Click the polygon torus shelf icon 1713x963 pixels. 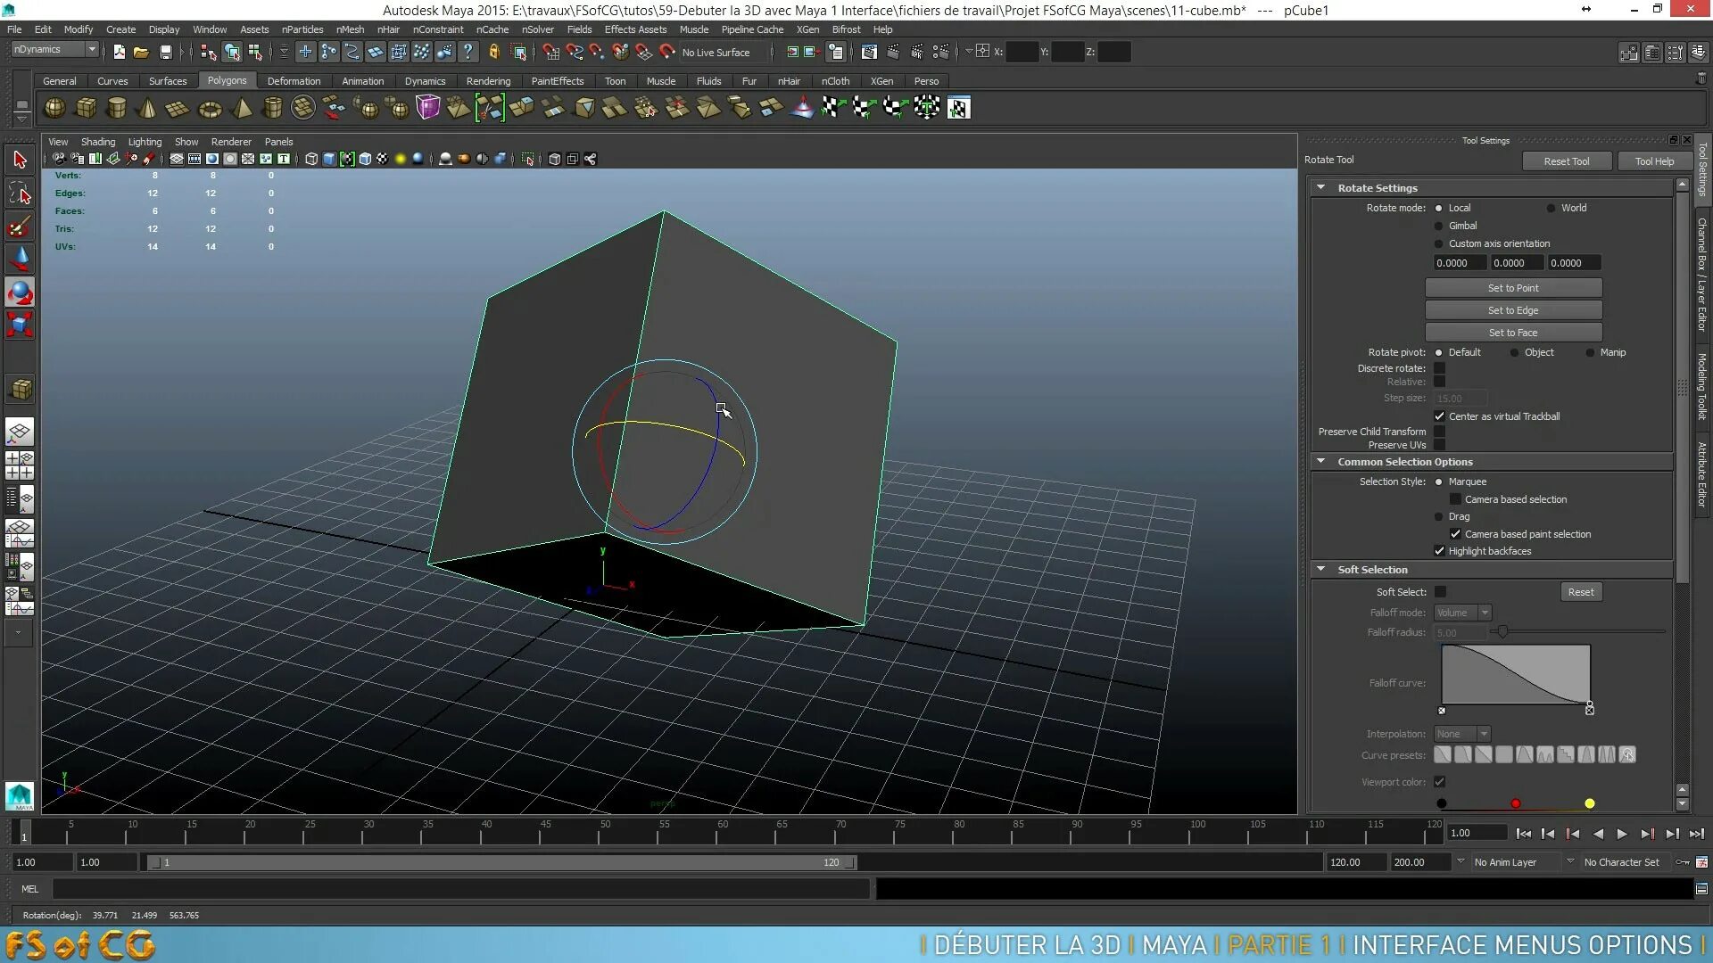[x=210, y=109]
